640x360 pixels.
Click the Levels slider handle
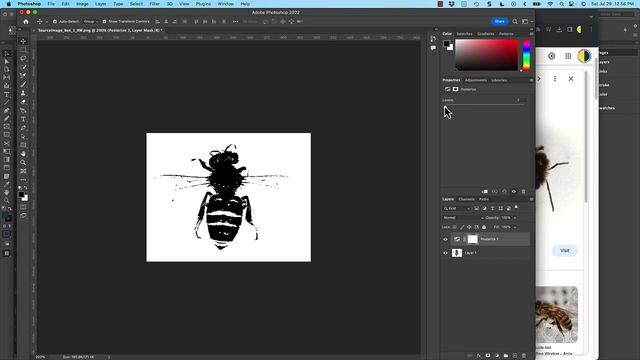click(445, 107)
